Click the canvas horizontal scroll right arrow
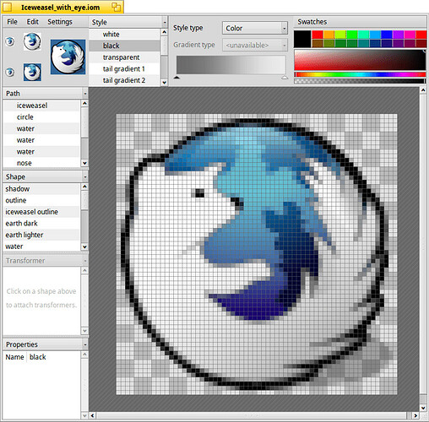Image resolution: width=429 pixels, height=422 pixels. coord(415,415)
